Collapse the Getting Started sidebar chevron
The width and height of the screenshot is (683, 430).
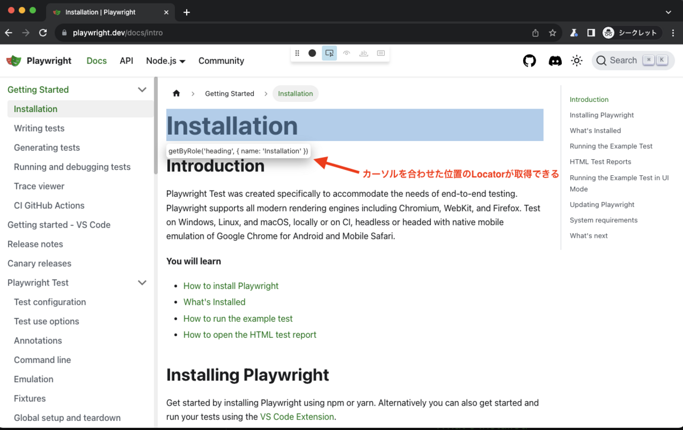(142, 89)
